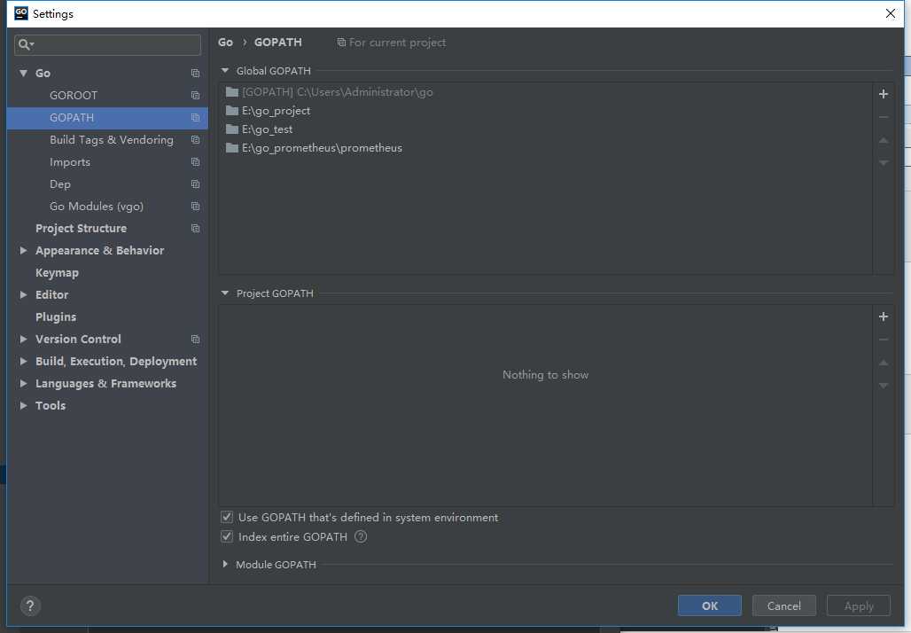
Task: Click the project-level icon beside Version Control
Action: pos(195,339)
